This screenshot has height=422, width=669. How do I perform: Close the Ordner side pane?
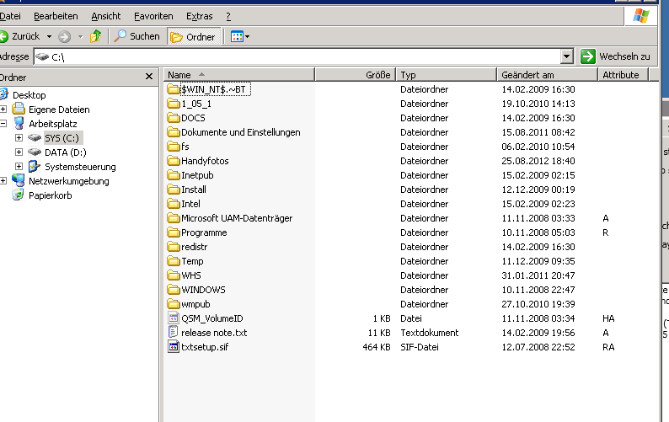click(149, 77)
